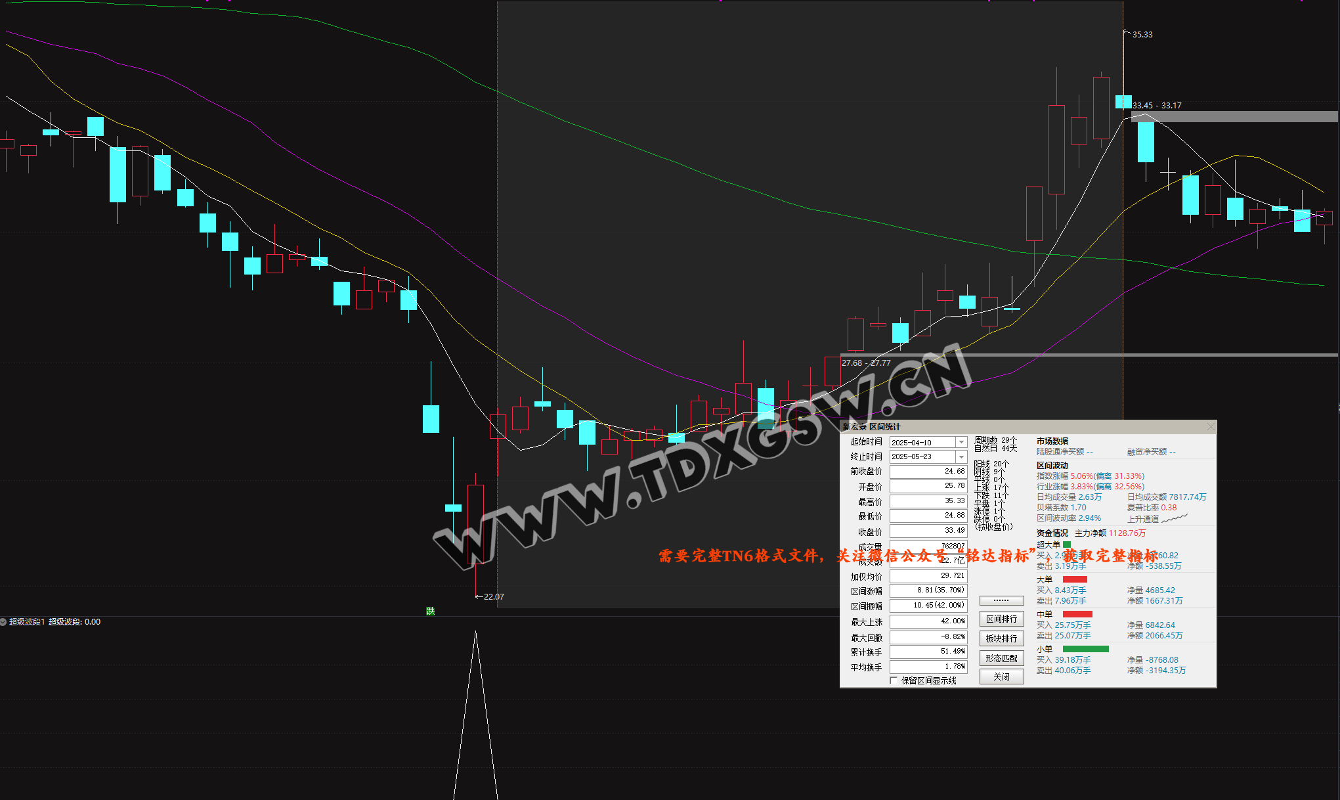
Task: Click the red 大单 flow bar
Action: point(1075,579)
